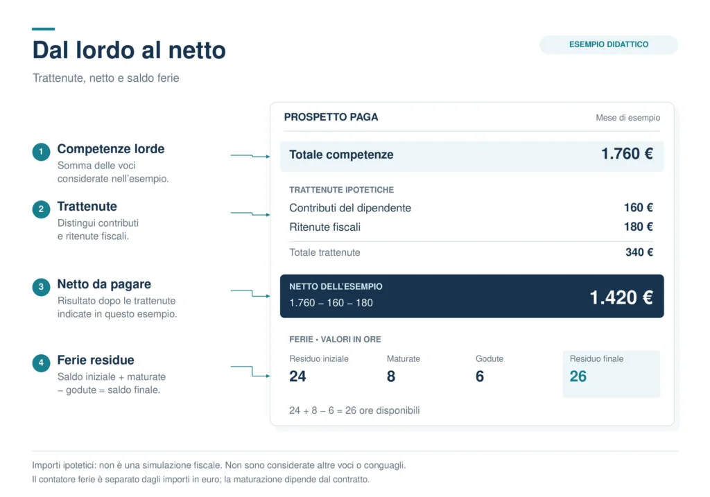Select the formula "1.760 – 160 – 180"

click(x=331, y=303)
